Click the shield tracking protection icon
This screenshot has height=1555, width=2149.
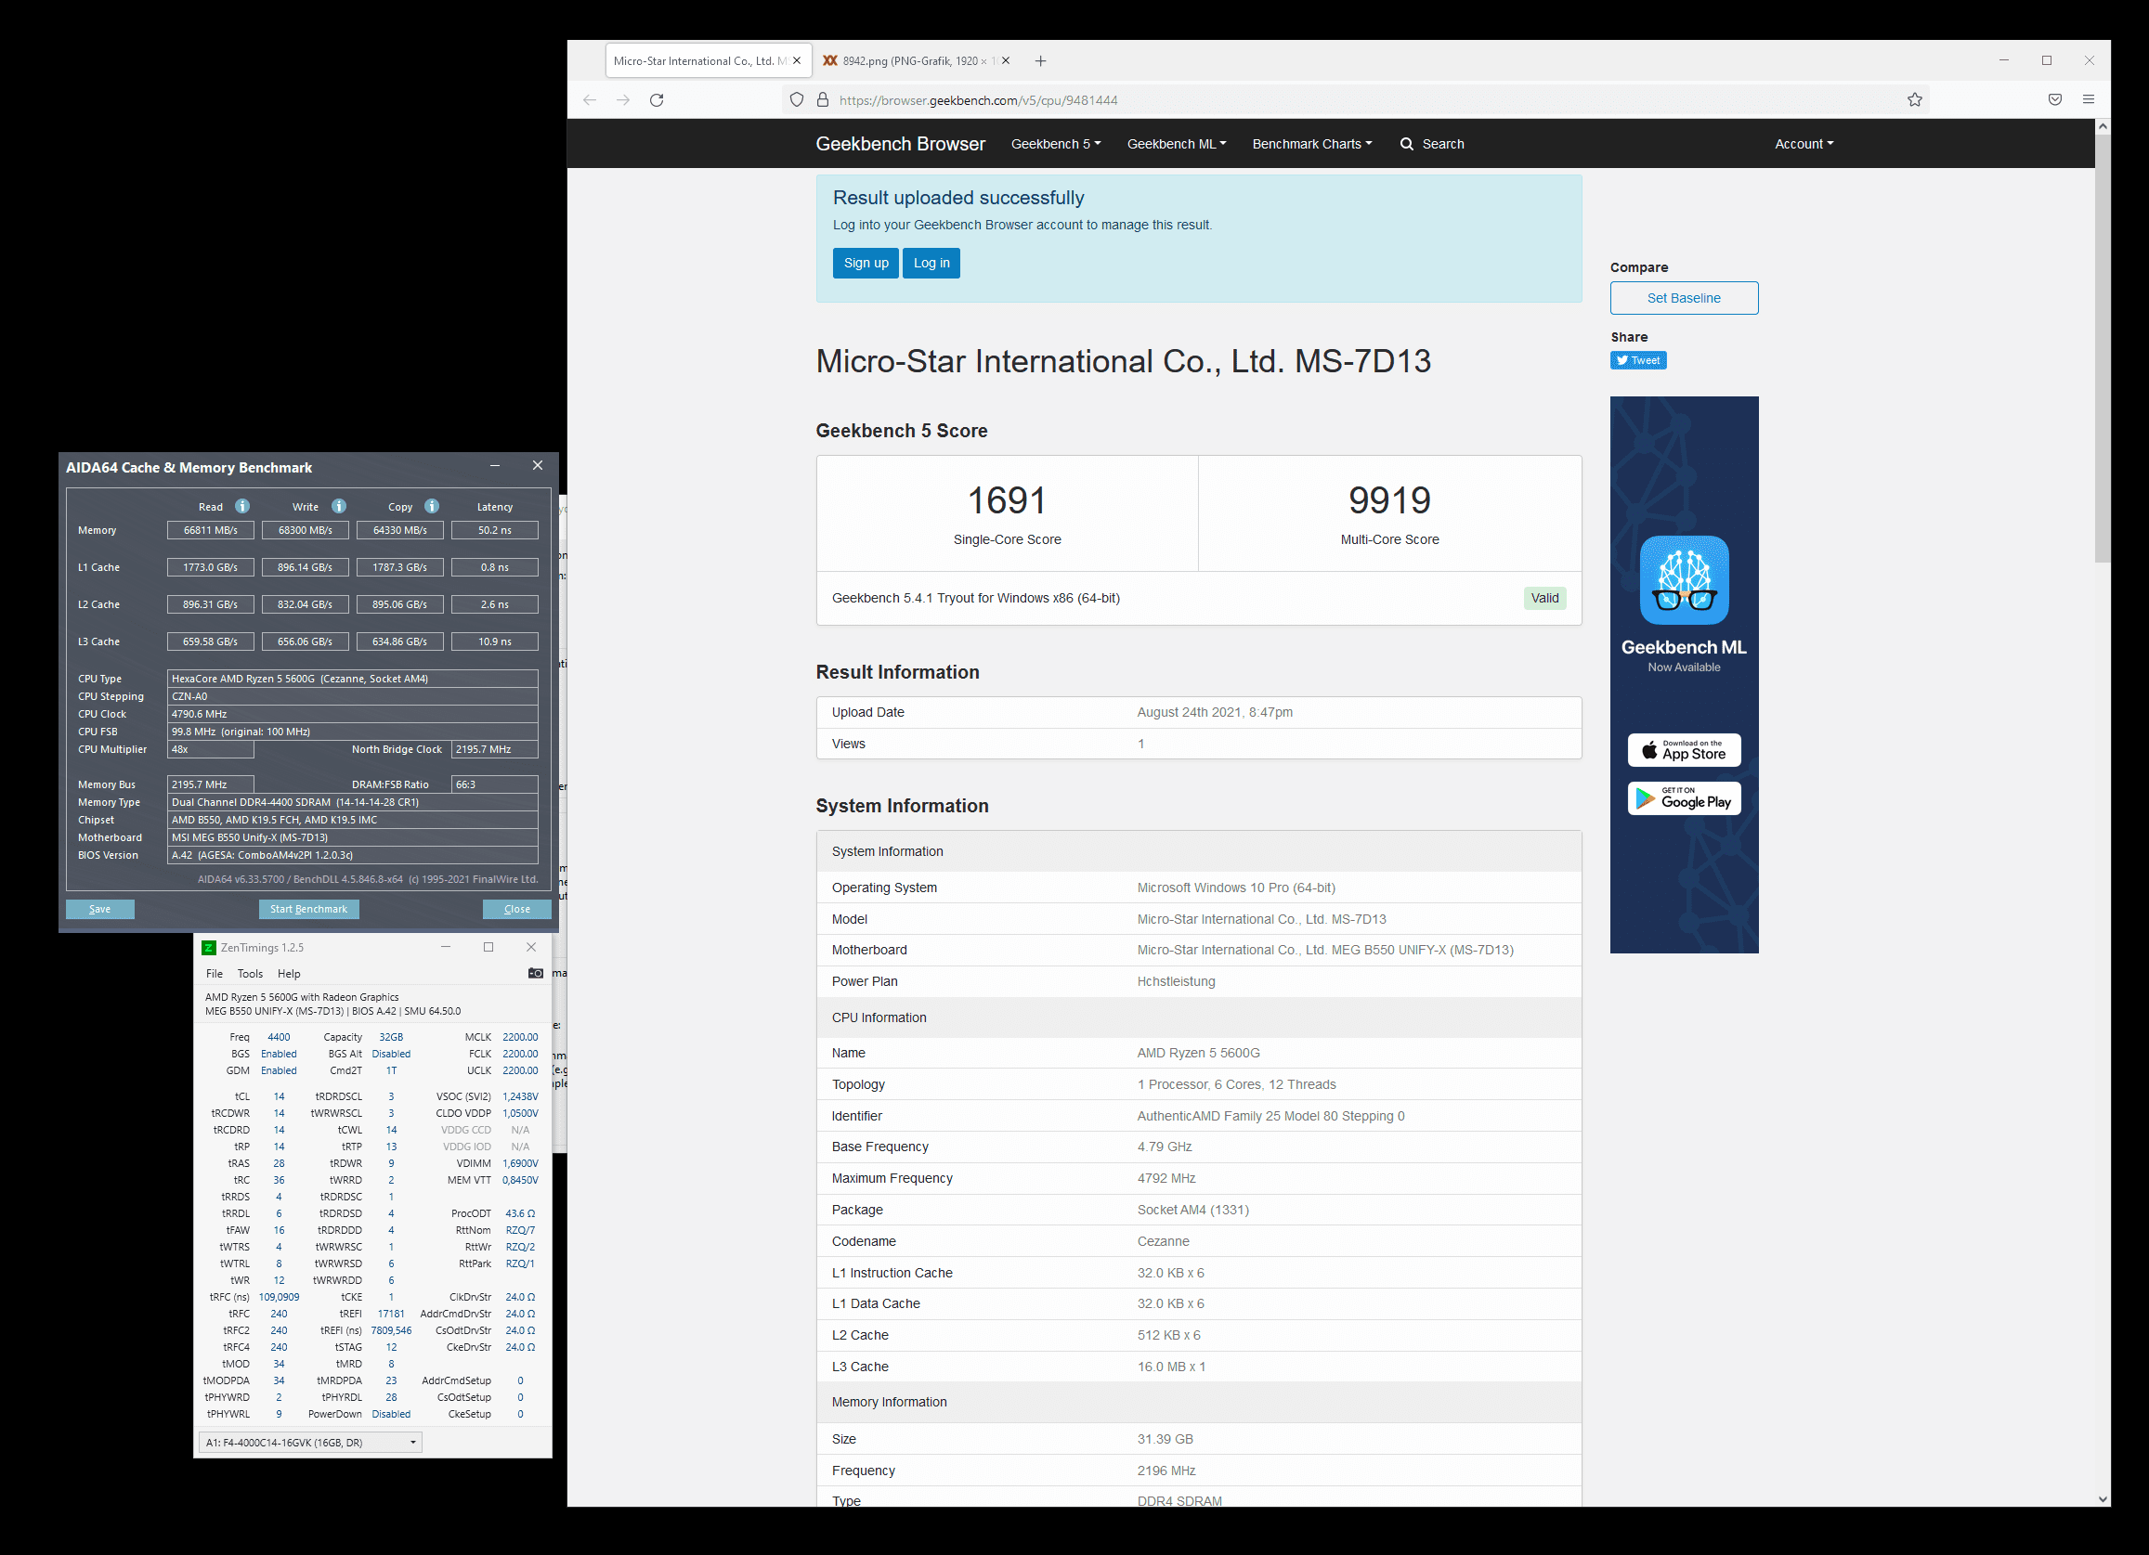pyautogui.click(x=797, y=100)
